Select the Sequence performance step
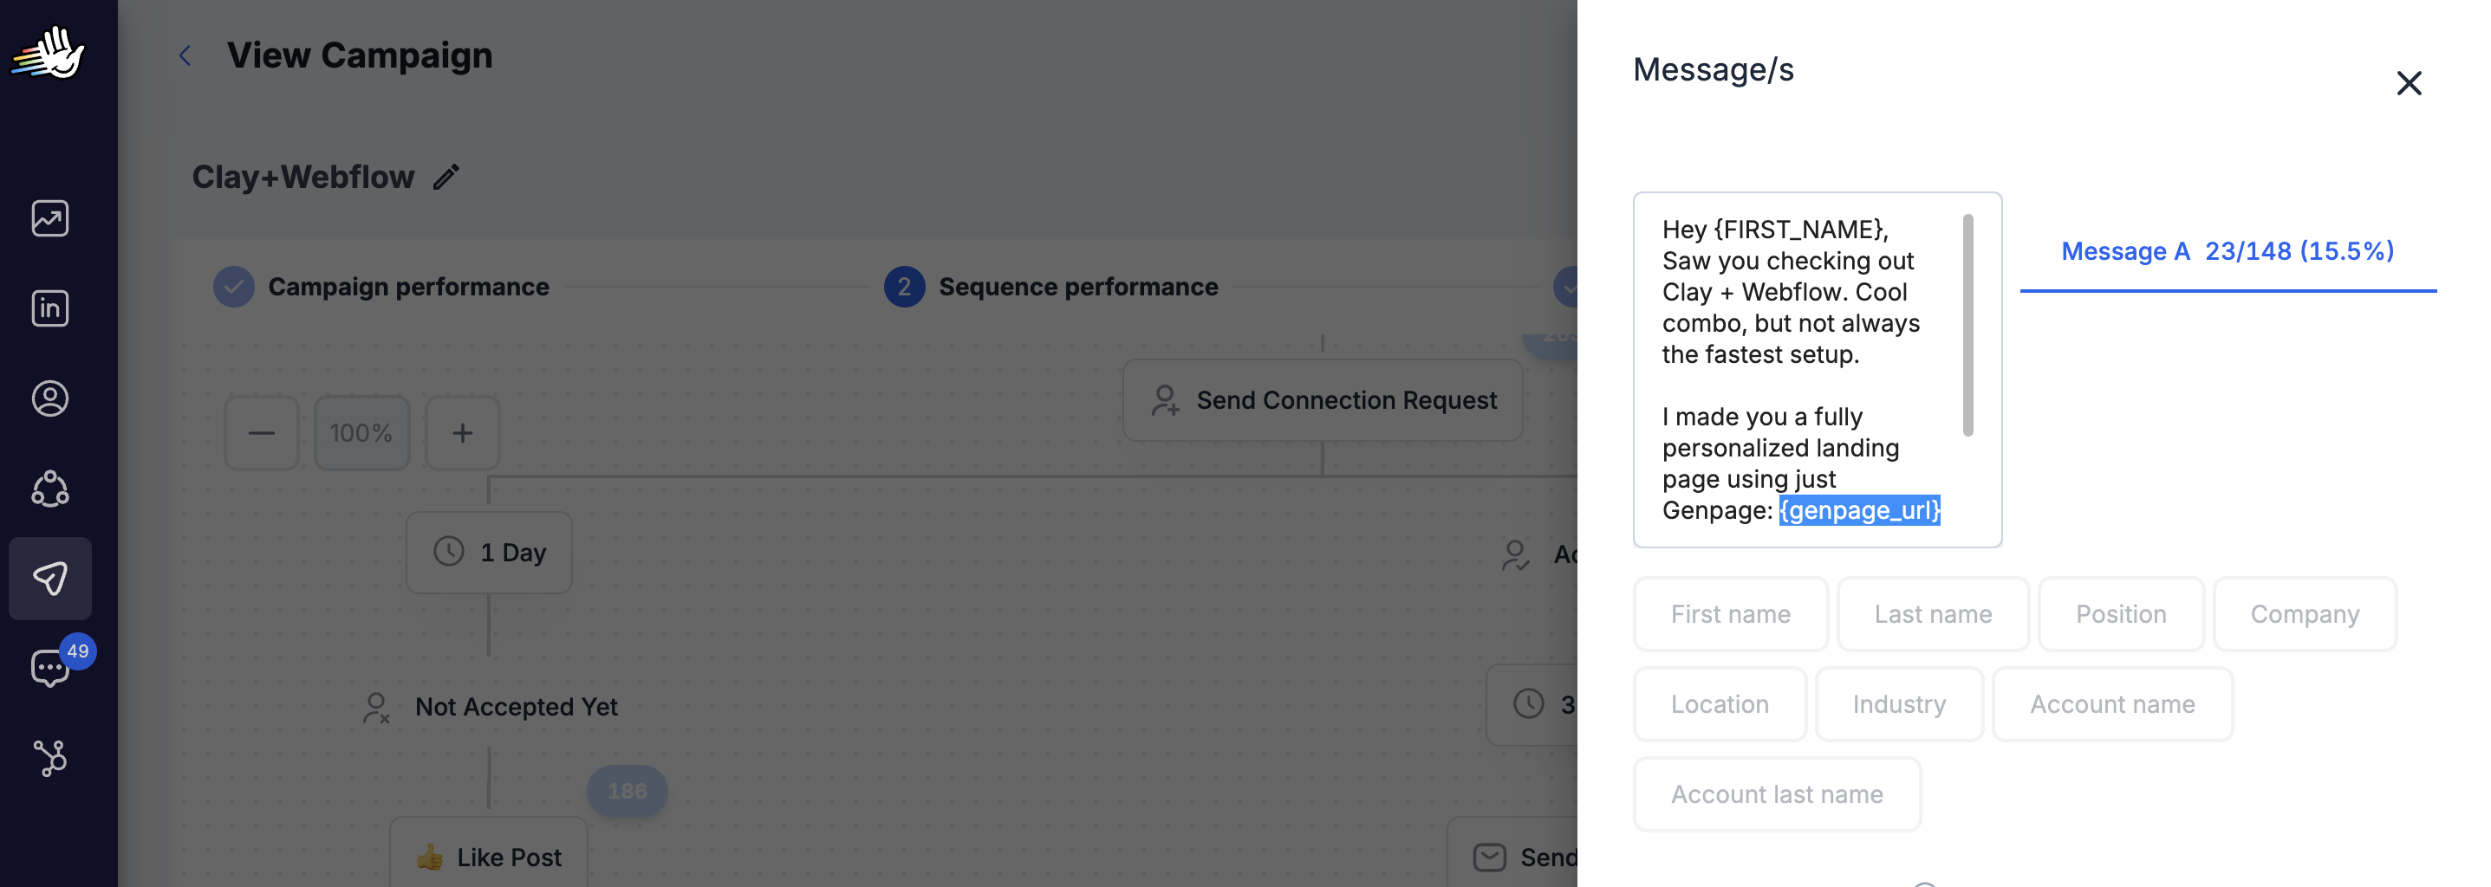2491x887 pixels. [x=1051, y=287]
